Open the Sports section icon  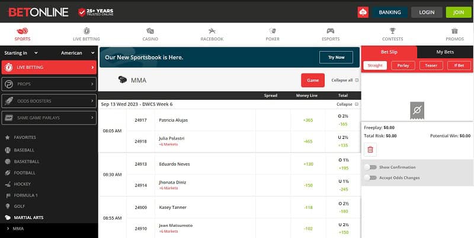tap(23, 31)
